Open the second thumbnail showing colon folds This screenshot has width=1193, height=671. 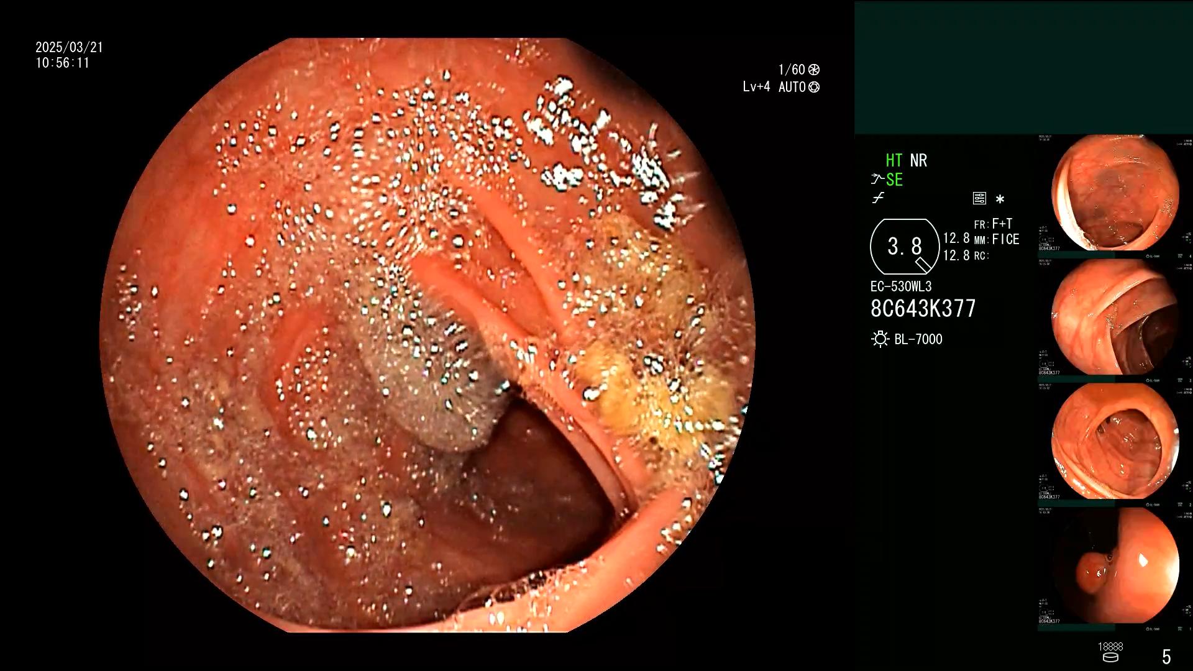(1115, 317)
